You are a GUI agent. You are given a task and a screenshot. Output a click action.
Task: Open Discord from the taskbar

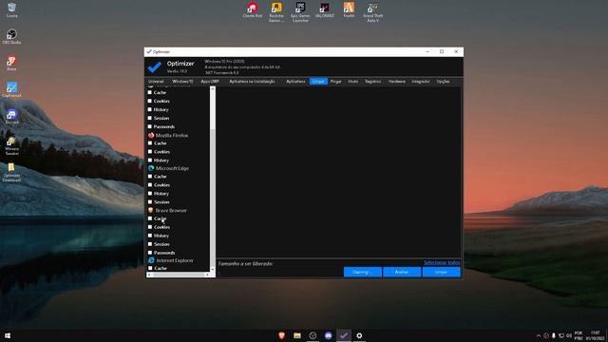pos(329,335)
